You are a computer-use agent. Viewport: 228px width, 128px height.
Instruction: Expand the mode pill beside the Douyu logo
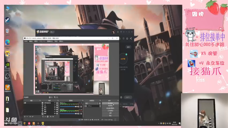[x=52, y=32]
